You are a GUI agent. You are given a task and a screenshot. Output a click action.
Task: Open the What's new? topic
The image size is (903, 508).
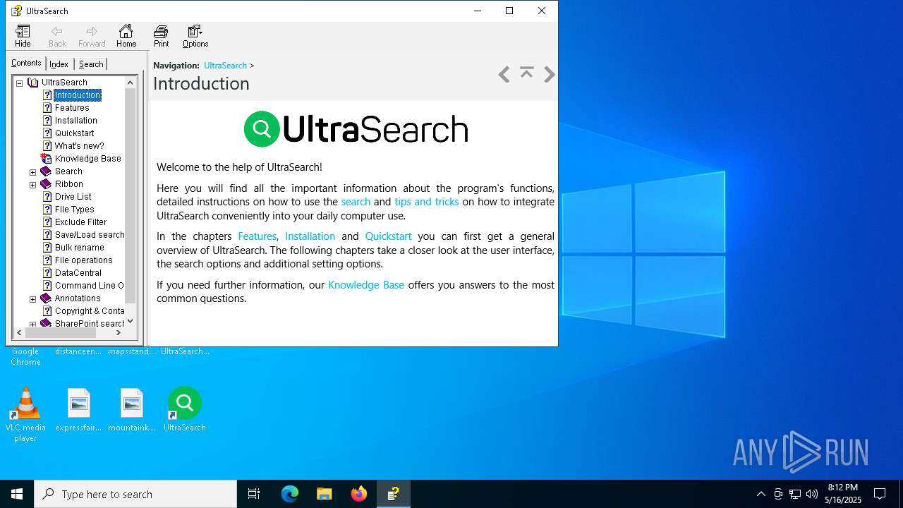(x=79, y=146)
